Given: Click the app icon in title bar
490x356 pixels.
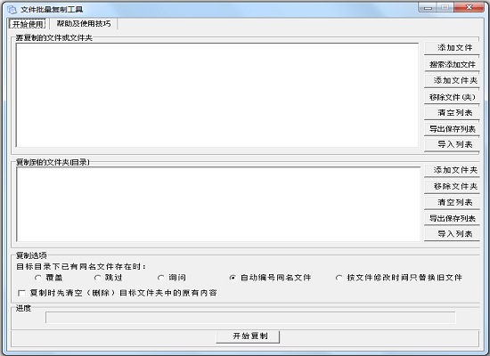Looking at the screenshot, I should pyautogui.click(x=12, y=10).
